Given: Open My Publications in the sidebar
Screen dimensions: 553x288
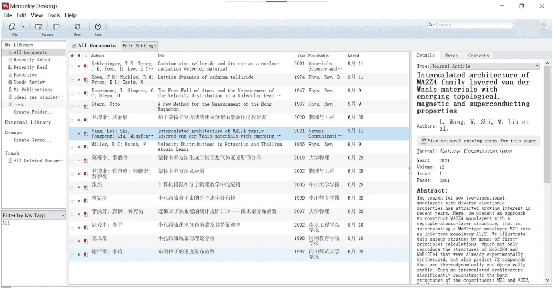Looking at the screenshot, I should click(x=33, y=90).
